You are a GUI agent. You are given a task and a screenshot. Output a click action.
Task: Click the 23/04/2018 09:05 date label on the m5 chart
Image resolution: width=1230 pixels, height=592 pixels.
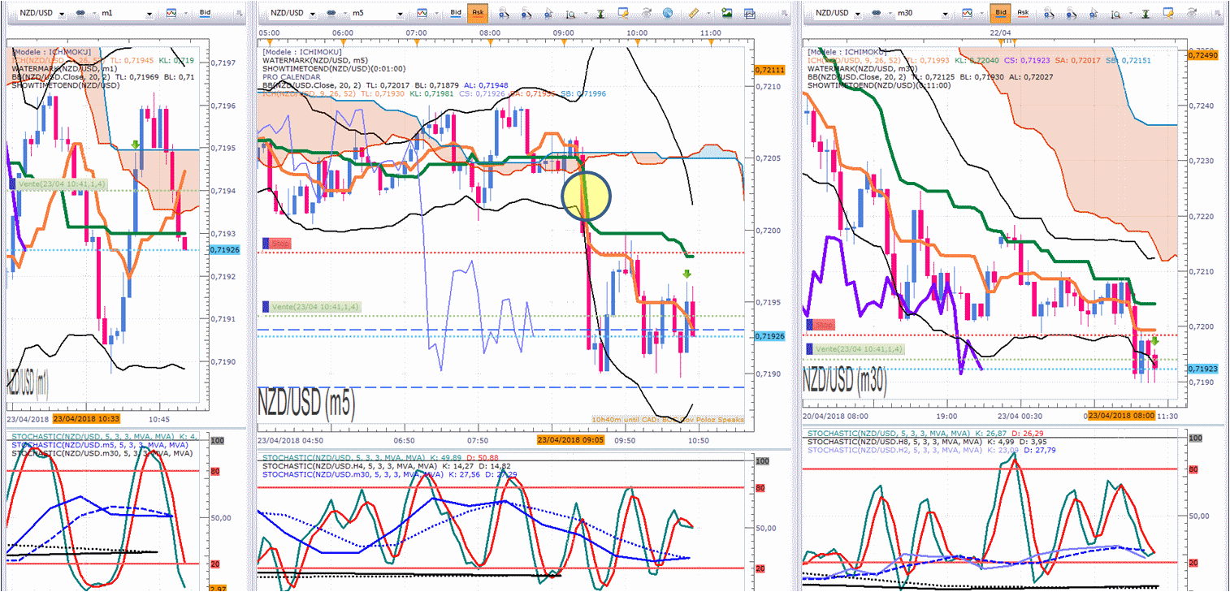[570, 440]
